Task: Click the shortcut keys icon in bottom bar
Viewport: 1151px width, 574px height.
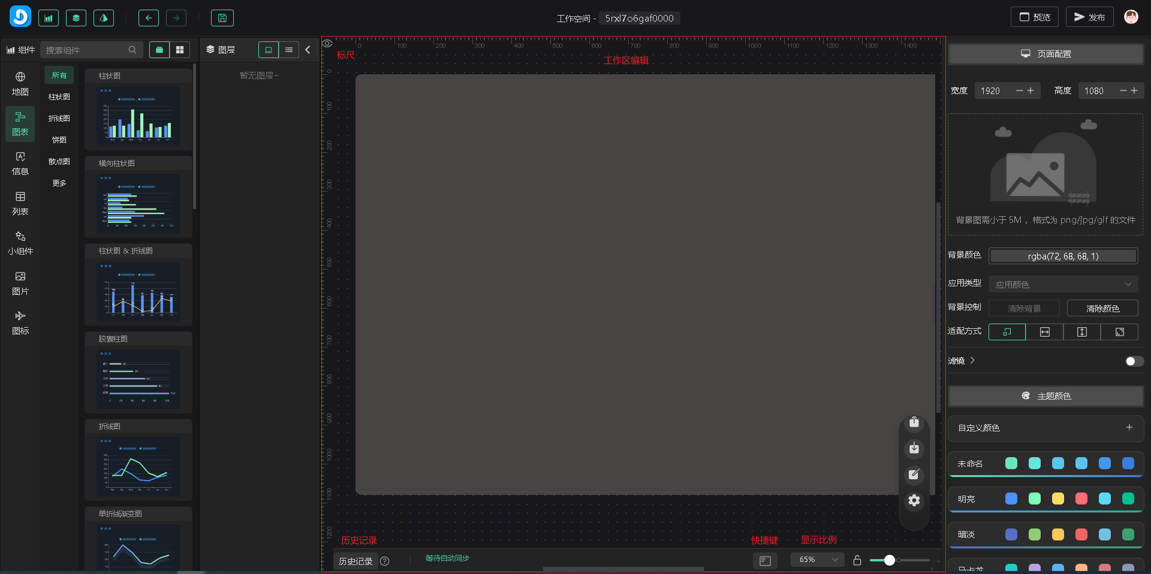Action: [765, 561]
